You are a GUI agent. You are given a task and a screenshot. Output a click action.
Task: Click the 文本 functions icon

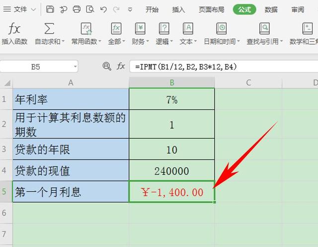coord(188,28)
